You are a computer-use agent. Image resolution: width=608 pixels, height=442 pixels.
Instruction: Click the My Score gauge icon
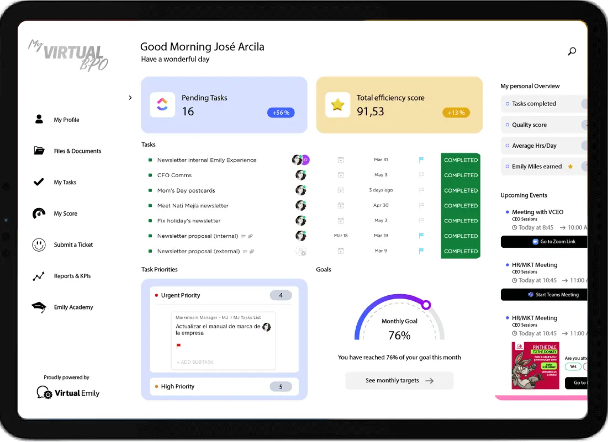(39, 214)
